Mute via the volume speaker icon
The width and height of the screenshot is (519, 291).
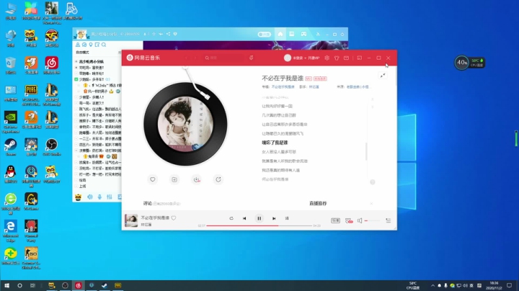coord(360,220)
